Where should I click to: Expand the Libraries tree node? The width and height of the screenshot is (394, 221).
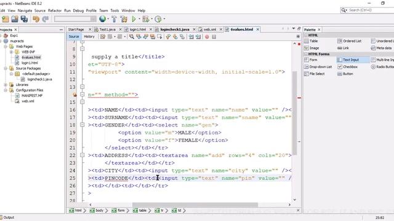(x=6, y=85)
